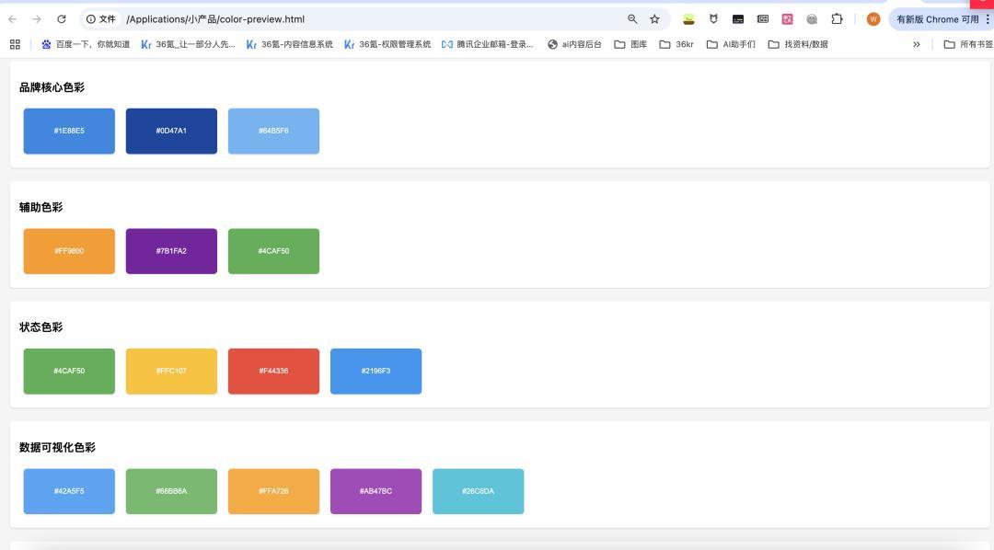Pick the #AB47BC purple data swatch

coord(376,491)
